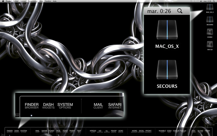Open the PPOINT Microsoft dock item
The height and width of the screenshot is (136, 217).
[x=148, y=131]
